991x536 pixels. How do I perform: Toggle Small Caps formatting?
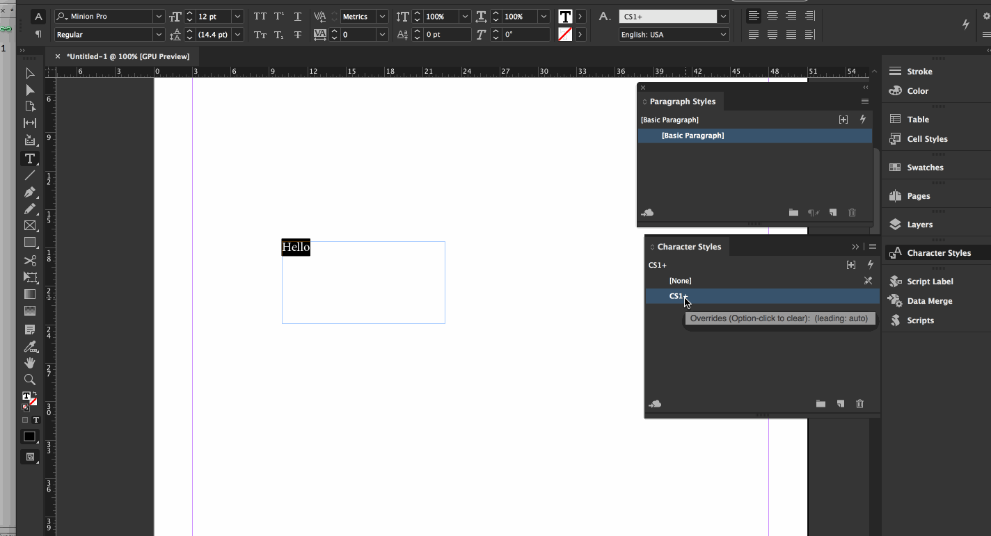tap(260, 34)
